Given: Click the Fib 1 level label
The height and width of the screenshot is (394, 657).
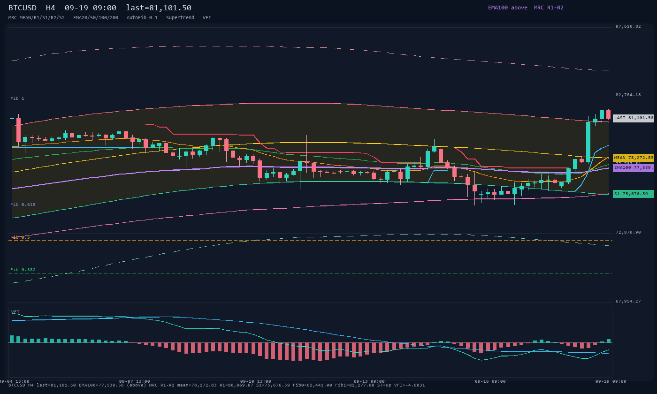Looking at the screenshot, I should pyautogui.click(x=17, y=98).
